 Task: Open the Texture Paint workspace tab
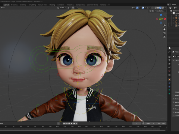(43, 5)
